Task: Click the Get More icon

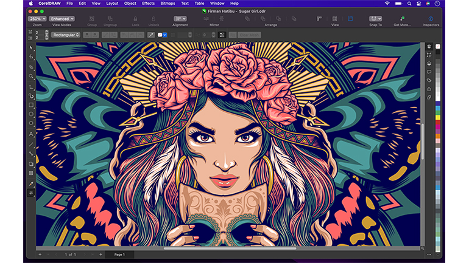Action: tap(402, 19)
